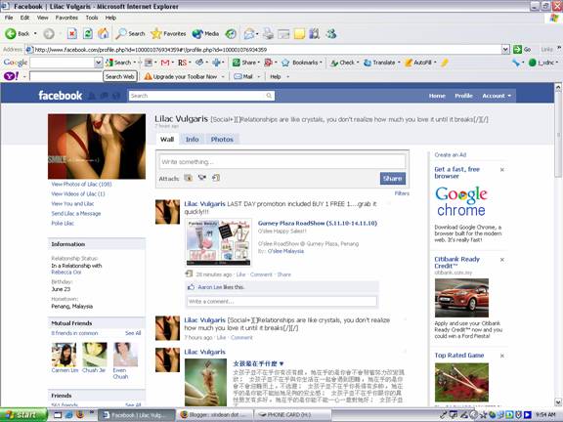Open the IE Search toolbar button
The height and width of the screenshot is (422, 563).
pos(130,34)
